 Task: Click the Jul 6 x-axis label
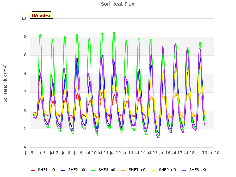coord(41,153)
